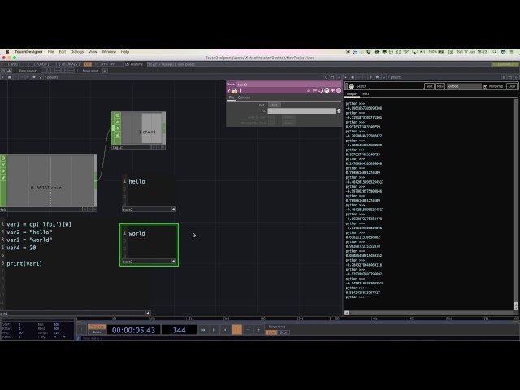Click the /project1 path in left pane
Screen dimensions: 520x390
pyautogui.click(x=52, y=77)
